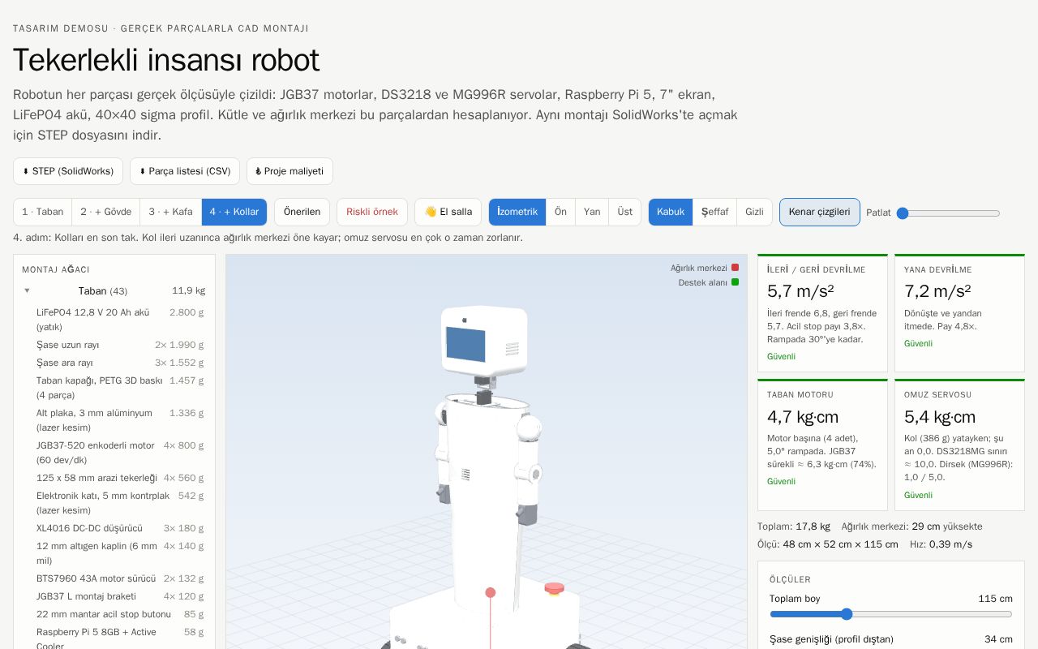The height and width of the screenshot is (649, 1038).
Task: Click the El salla wave hand button
Action: point(448,212)
